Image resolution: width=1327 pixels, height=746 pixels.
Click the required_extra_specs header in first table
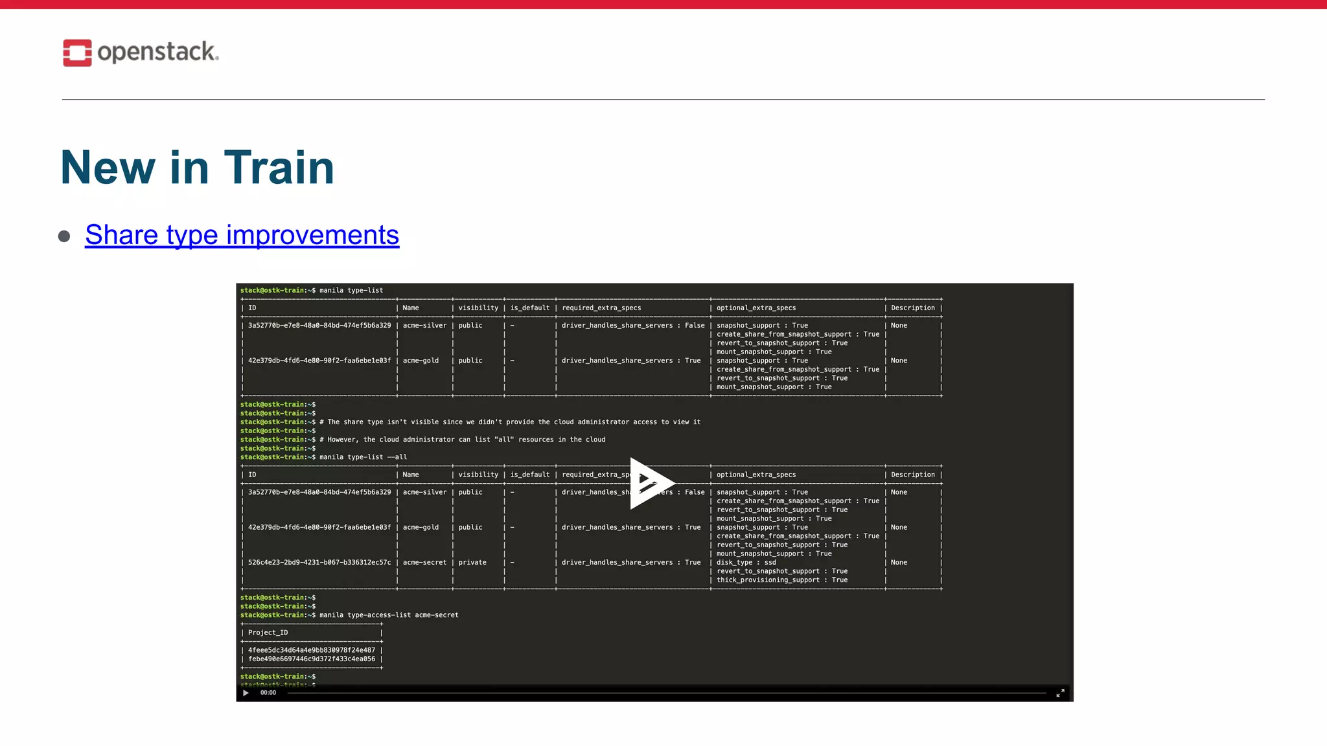pos(601,308)
